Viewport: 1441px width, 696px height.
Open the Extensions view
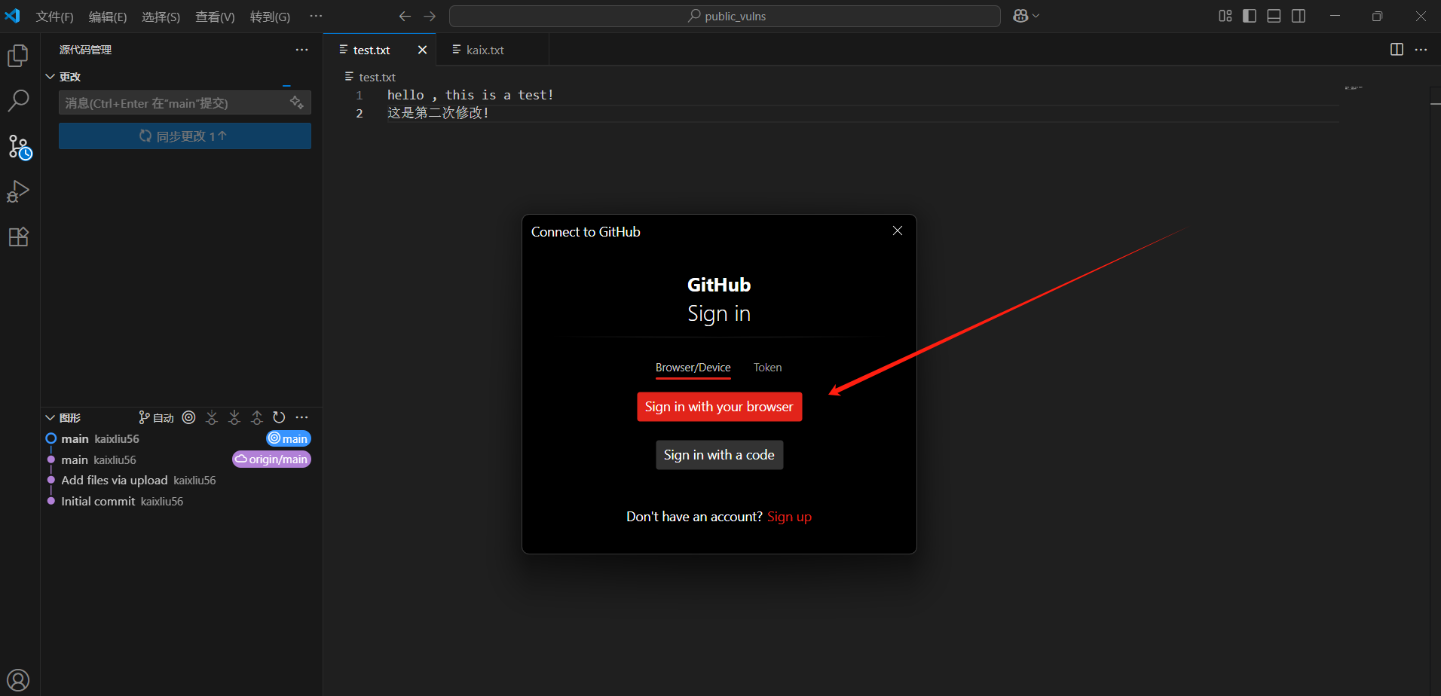pos(18,237)
